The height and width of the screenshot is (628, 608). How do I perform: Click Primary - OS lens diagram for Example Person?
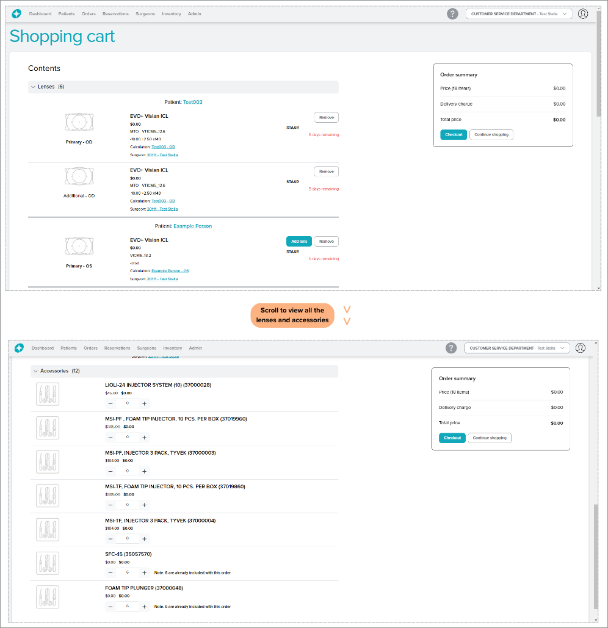(79, 246)
